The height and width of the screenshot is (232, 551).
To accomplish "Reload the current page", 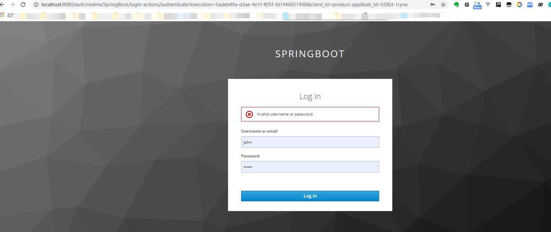I will [23, 5].
